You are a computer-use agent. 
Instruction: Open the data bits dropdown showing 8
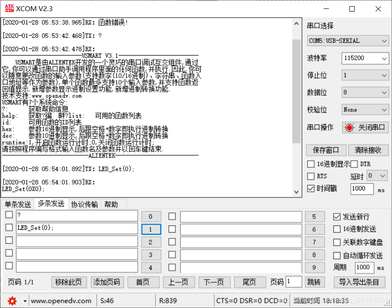click(x=365, y=92)
